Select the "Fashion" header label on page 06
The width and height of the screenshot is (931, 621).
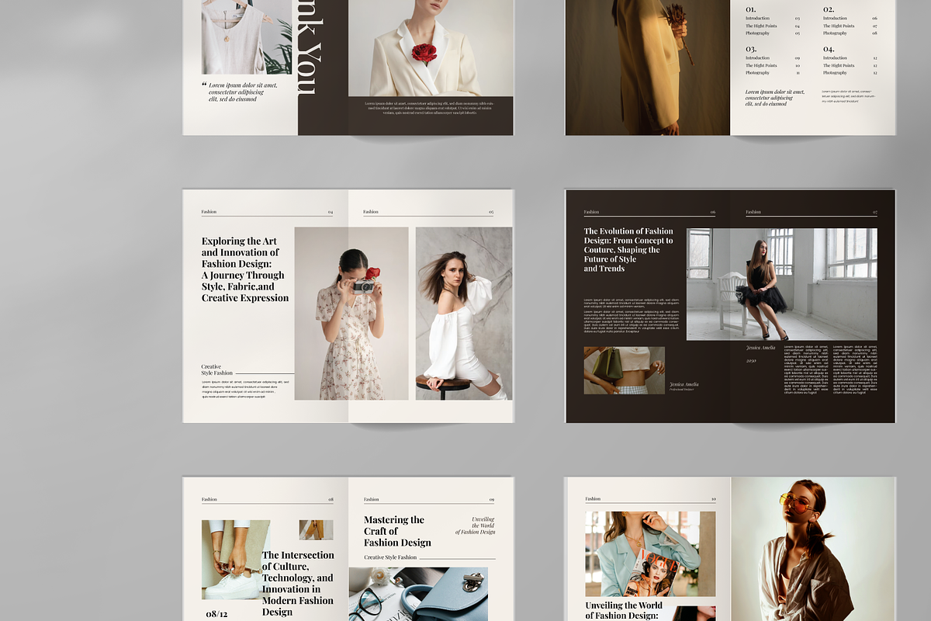click(x=592, y=212)
